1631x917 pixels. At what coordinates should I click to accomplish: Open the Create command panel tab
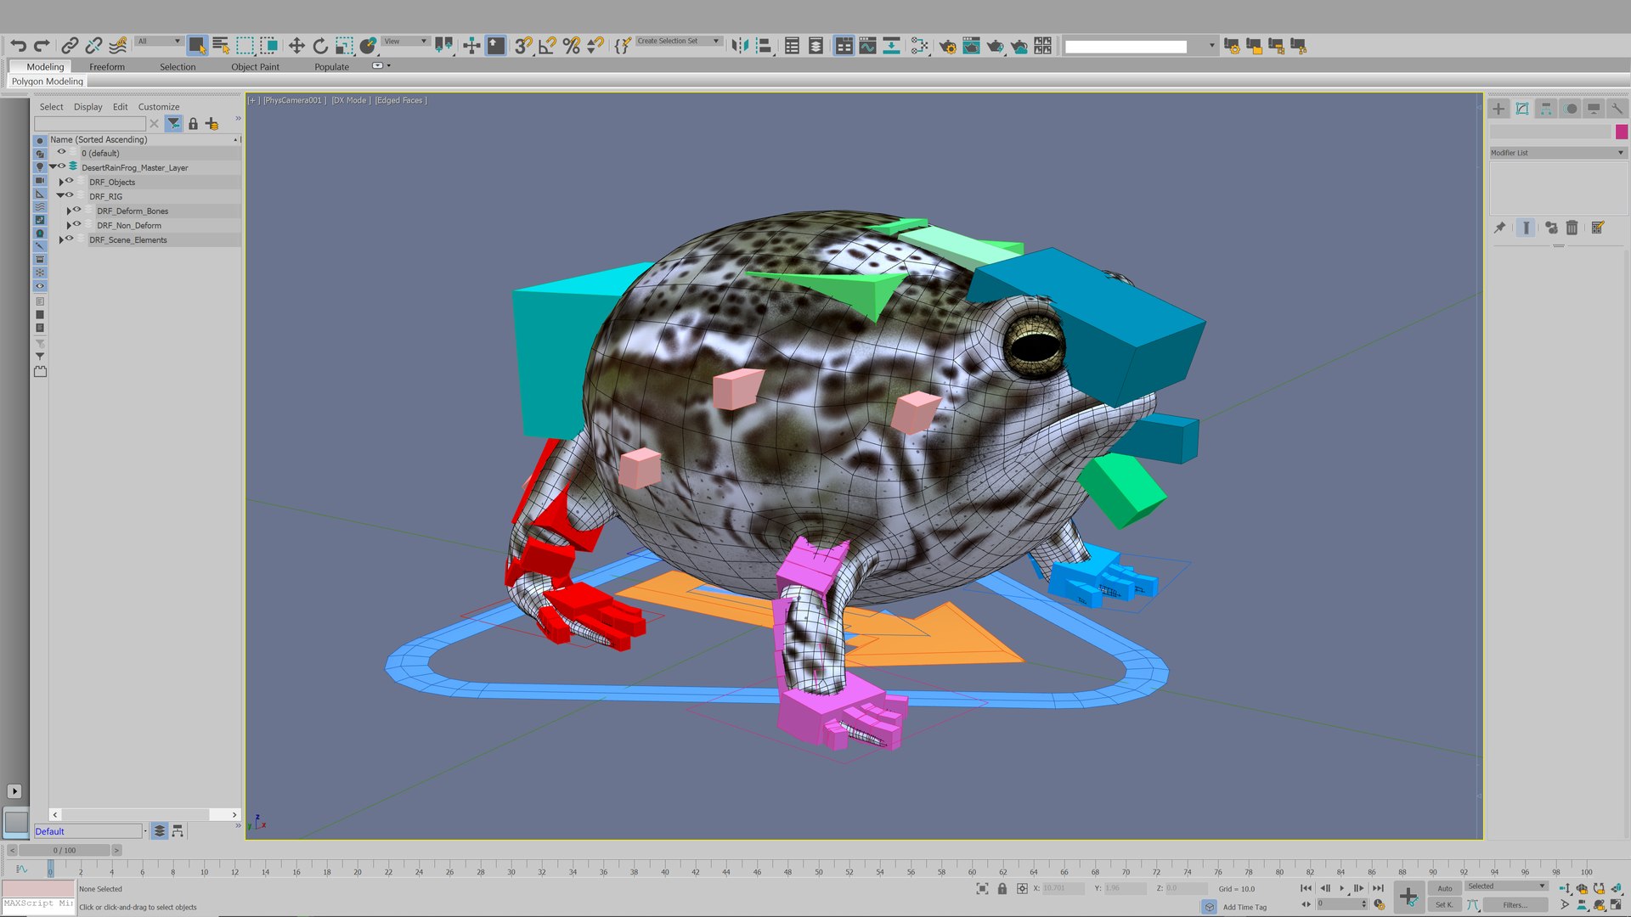pyautogui.click(x=1498, y=109)
